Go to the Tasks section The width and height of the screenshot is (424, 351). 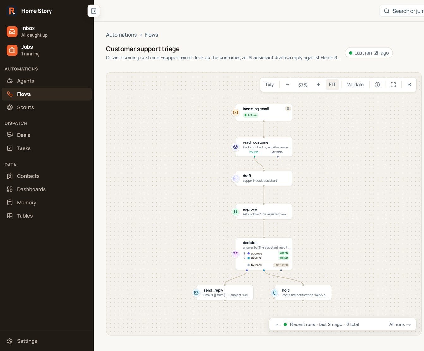pyautogui.click(x=46, y=148)
